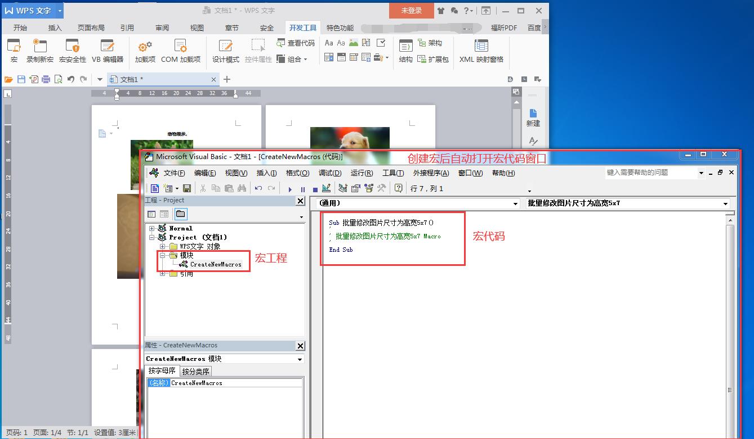
Task: Switch to the 开始 ribbon tab
Action: click(20, 28)
